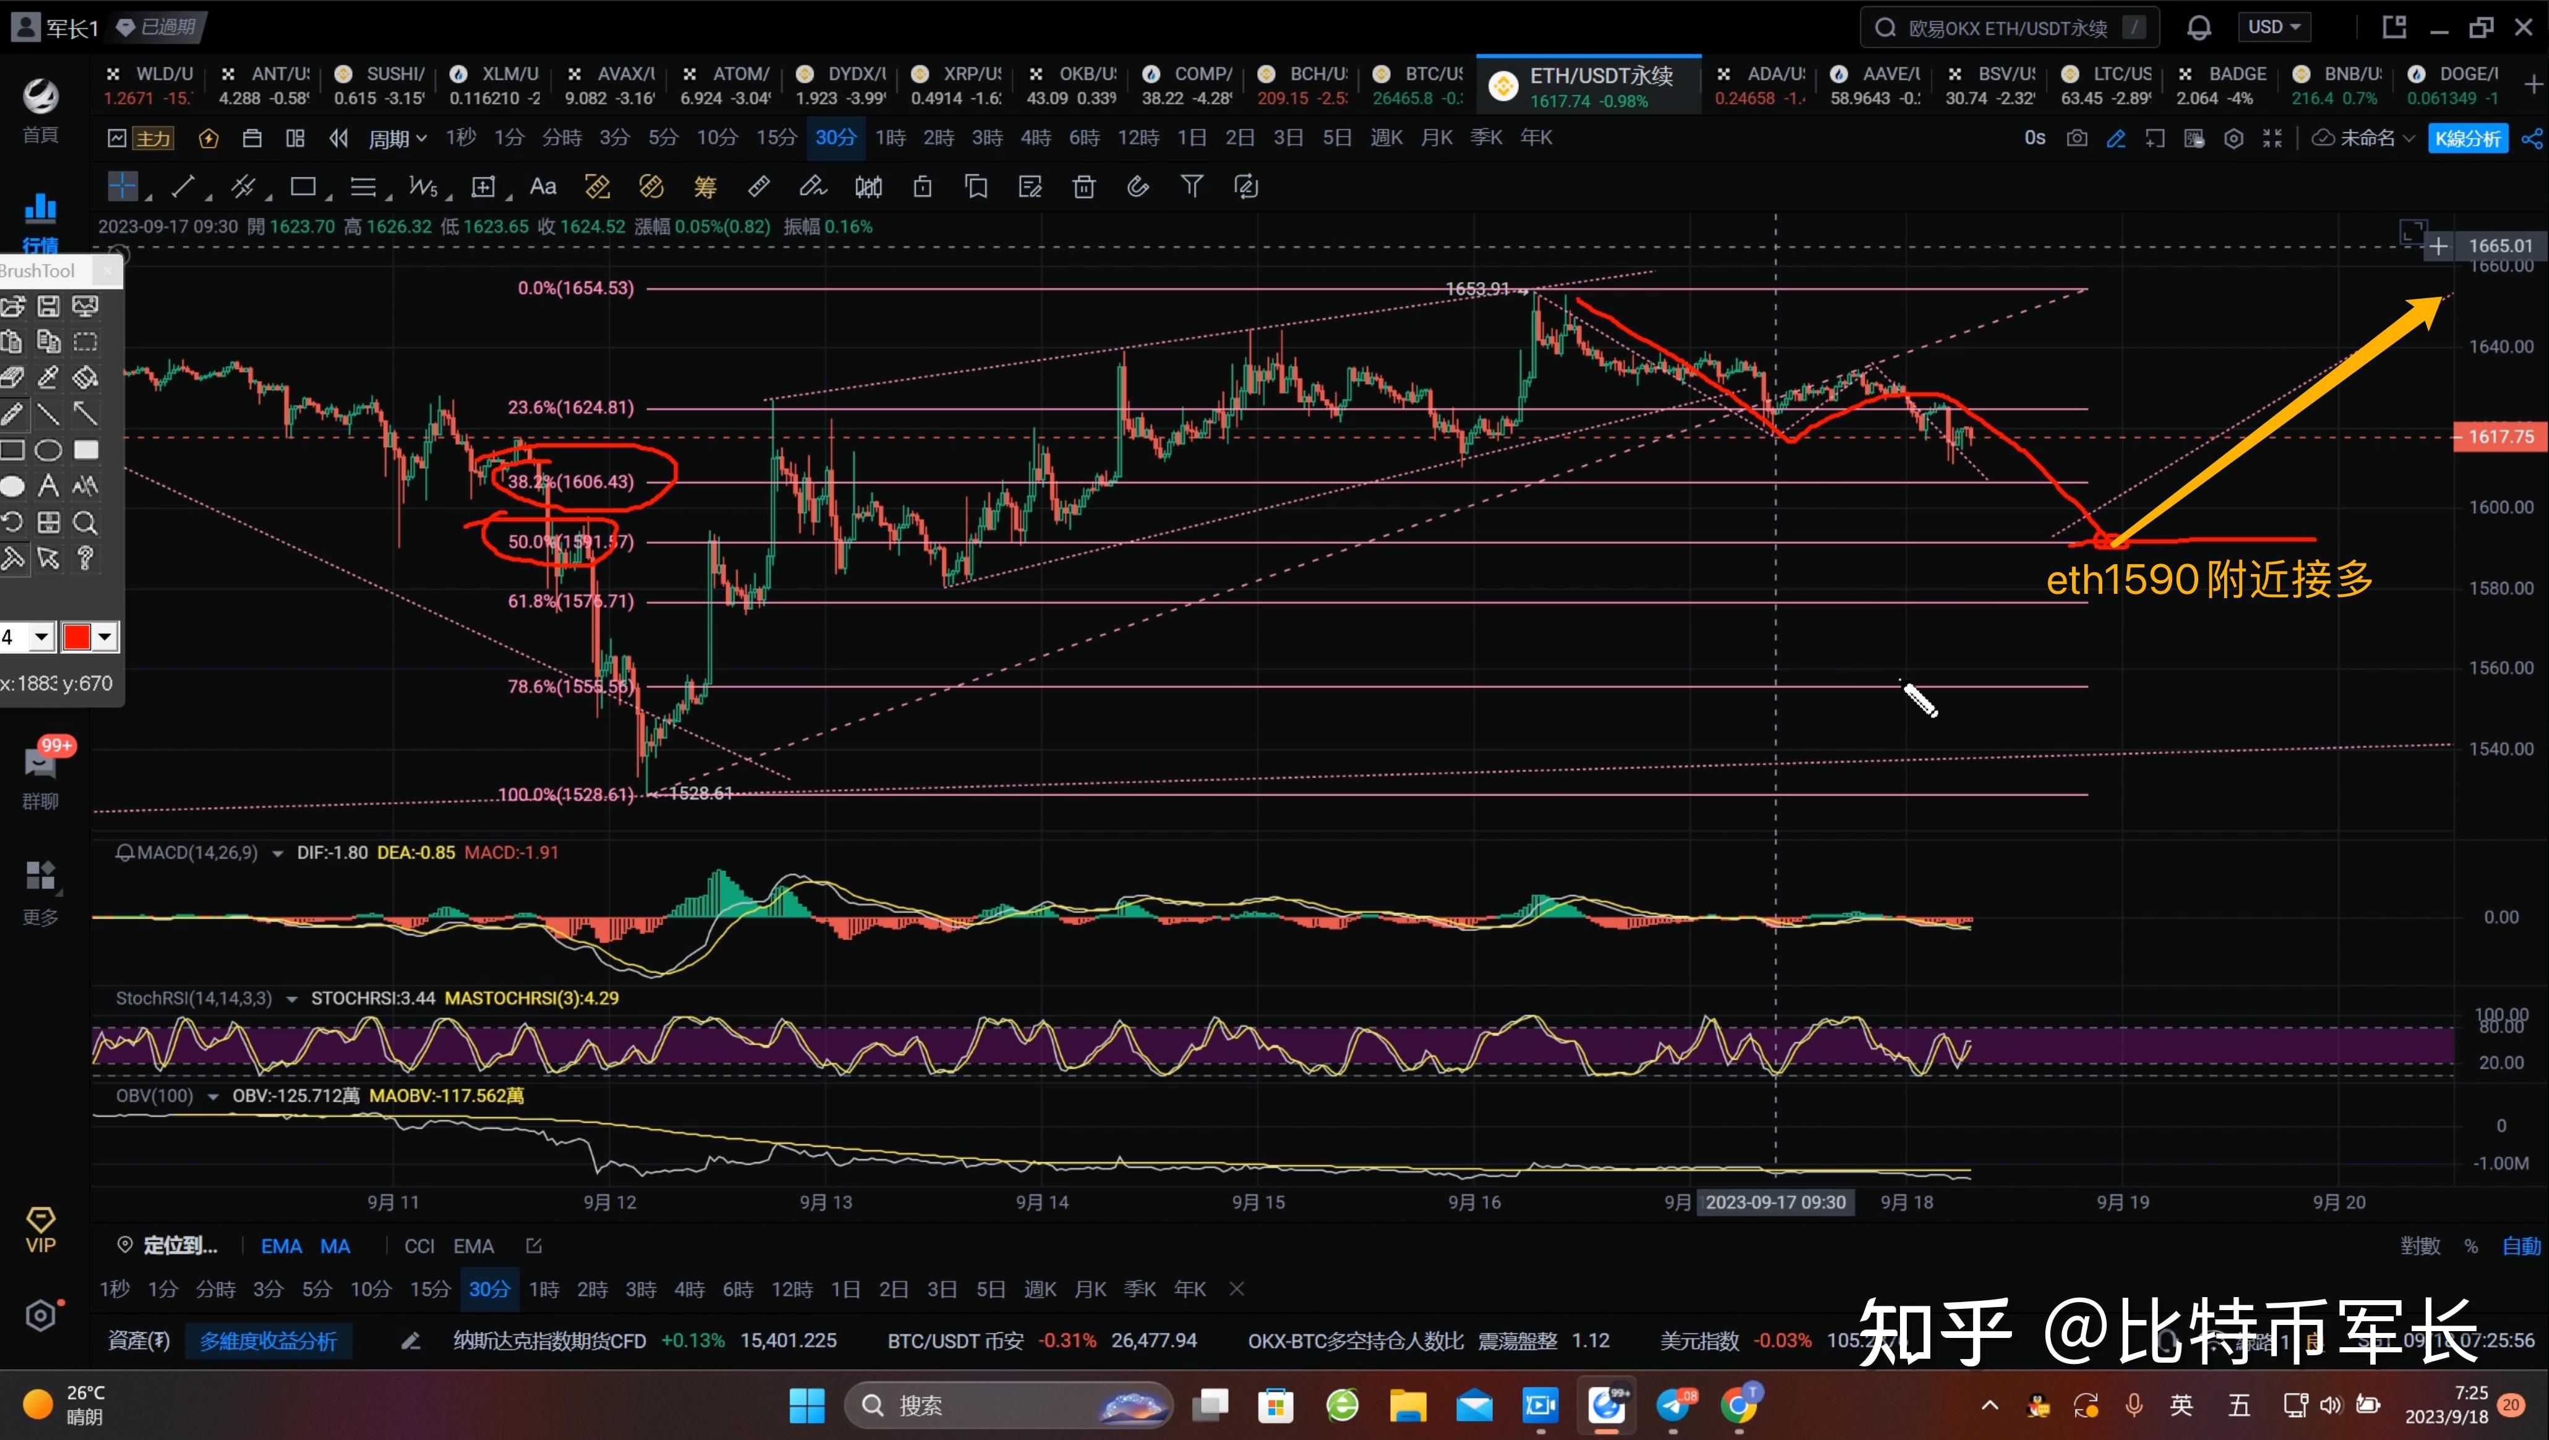Viewport: 2549px width, 1440px height.
Task: Select the 1日 timeframe in top bar
Action: pyautogui.click(x=1192, y=139)
